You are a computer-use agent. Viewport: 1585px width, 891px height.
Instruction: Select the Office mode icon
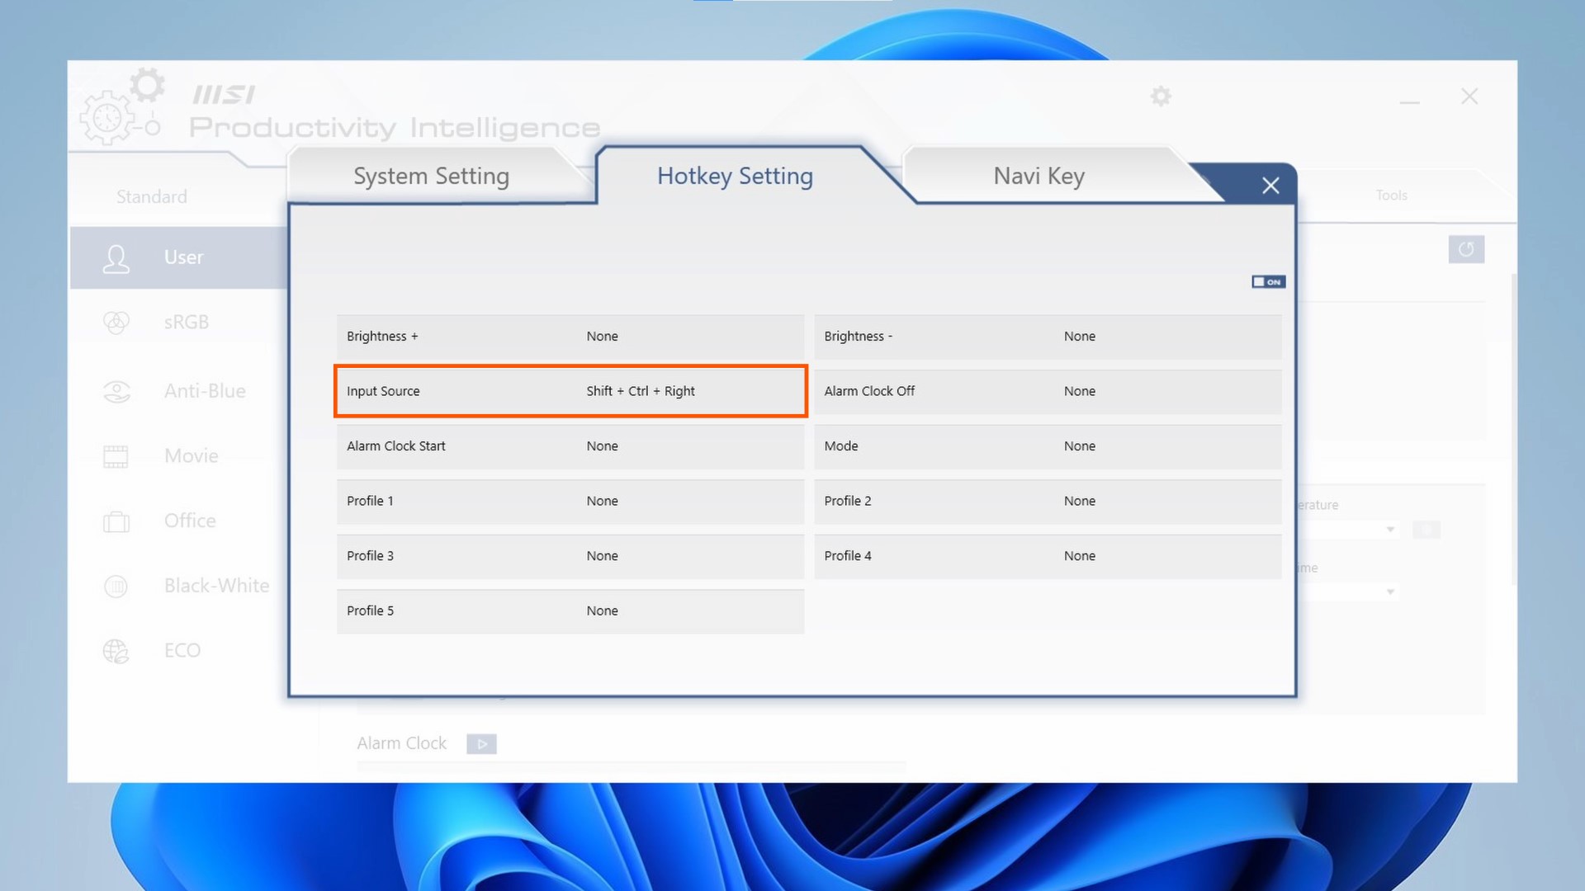click(116, 521)
